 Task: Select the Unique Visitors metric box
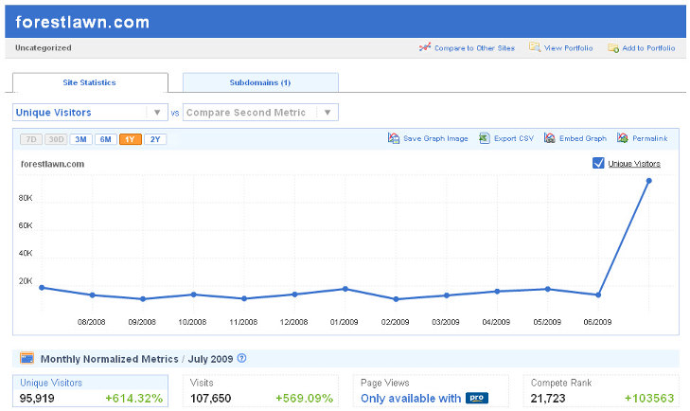(90, 391)
